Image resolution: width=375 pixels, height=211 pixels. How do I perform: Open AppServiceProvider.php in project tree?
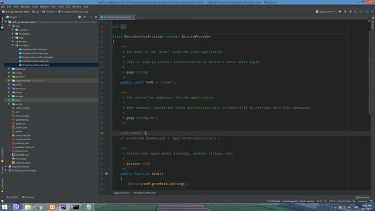click(x=35, y=49)
